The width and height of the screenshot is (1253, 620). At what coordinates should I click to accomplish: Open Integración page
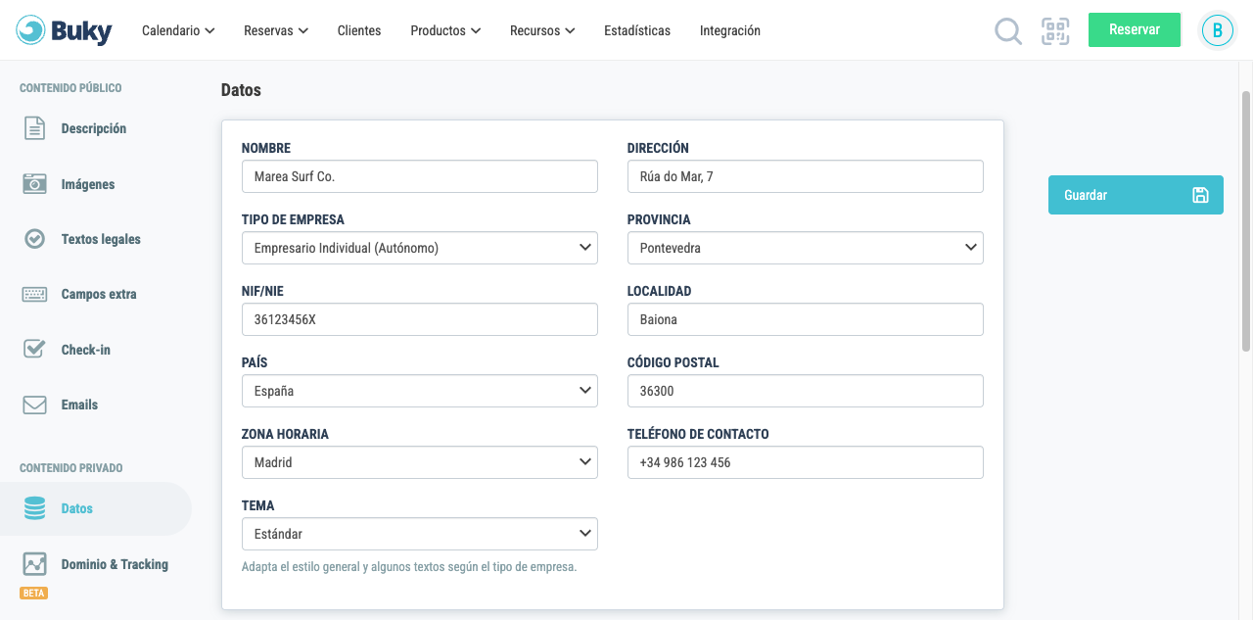[730, 30]
